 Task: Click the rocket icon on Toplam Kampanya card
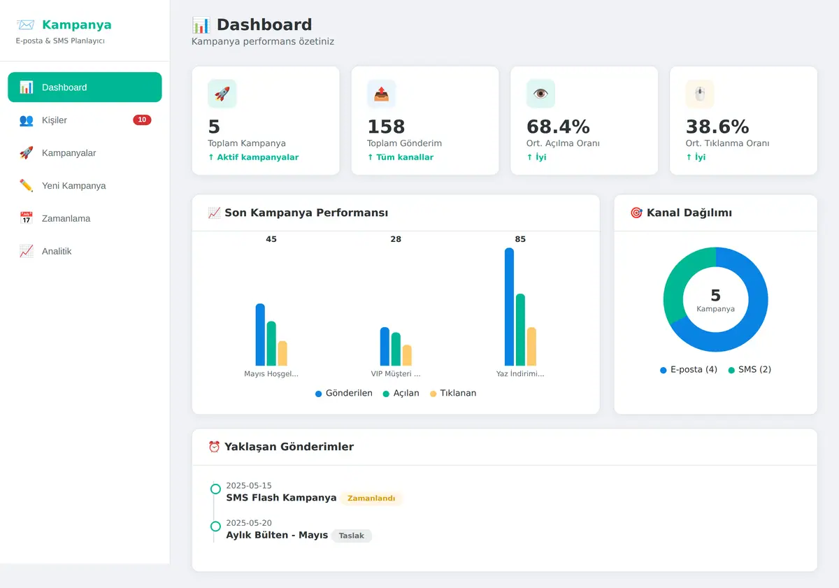(222, 94)
